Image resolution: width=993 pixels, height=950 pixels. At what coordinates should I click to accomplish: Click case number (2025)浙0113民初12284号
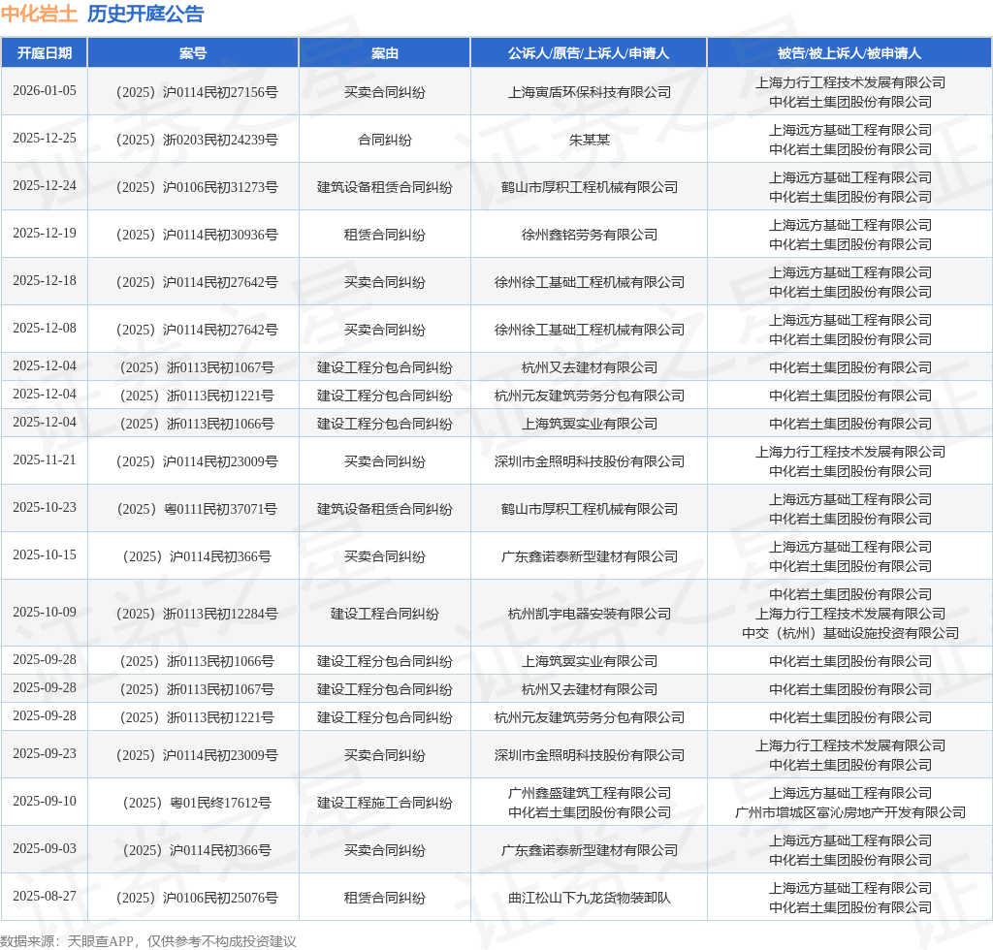pyautogui.click(x=196, y=614)
